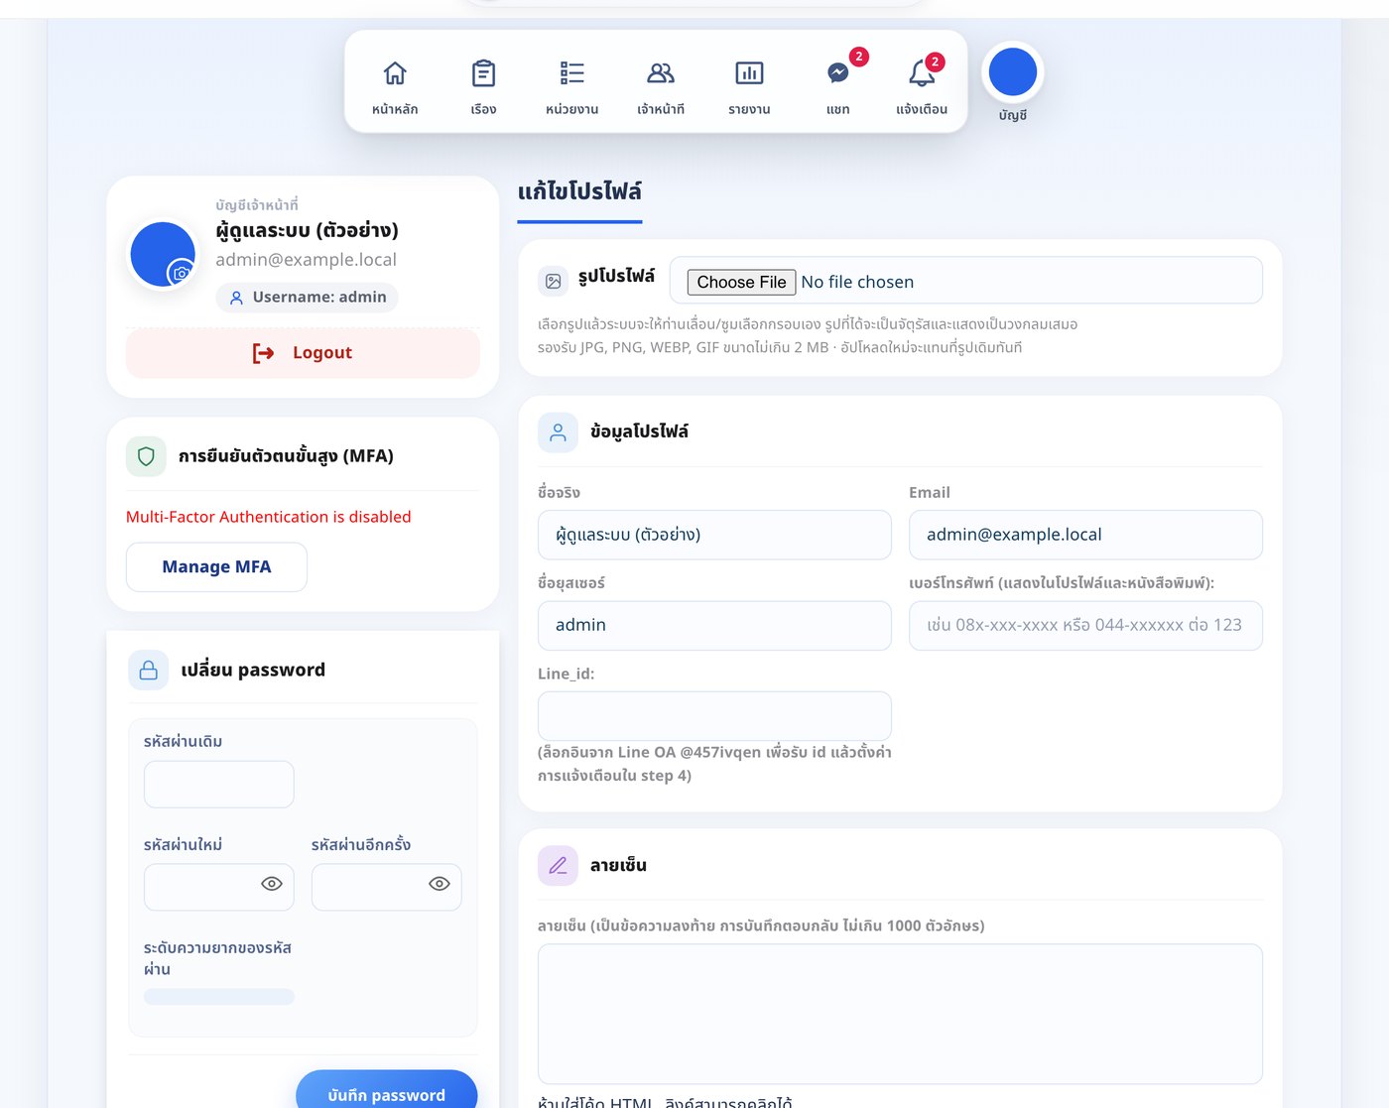Click the camera icon on profile avatar

click(182, 273)
